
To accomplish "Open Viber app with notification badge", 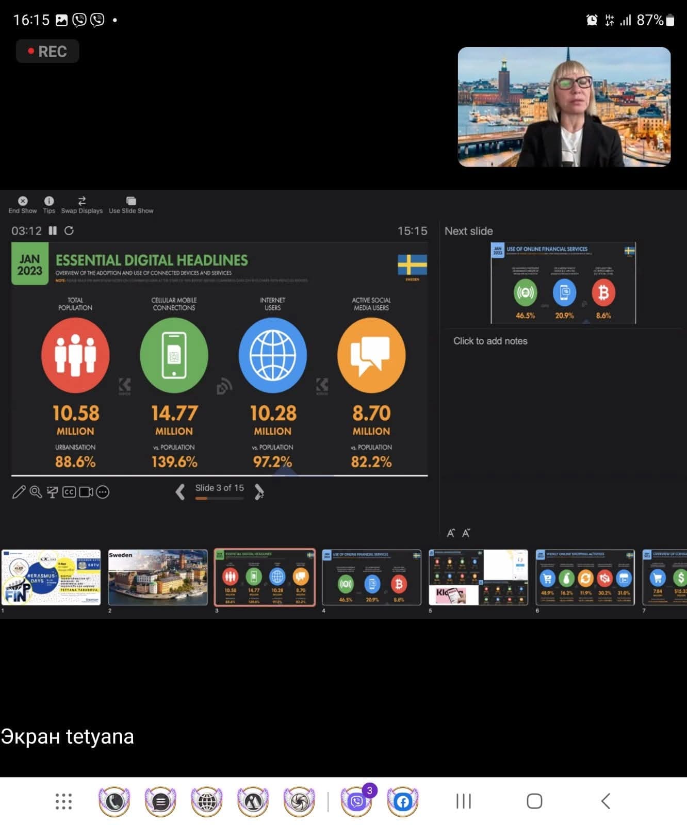I will coord(356,801).
